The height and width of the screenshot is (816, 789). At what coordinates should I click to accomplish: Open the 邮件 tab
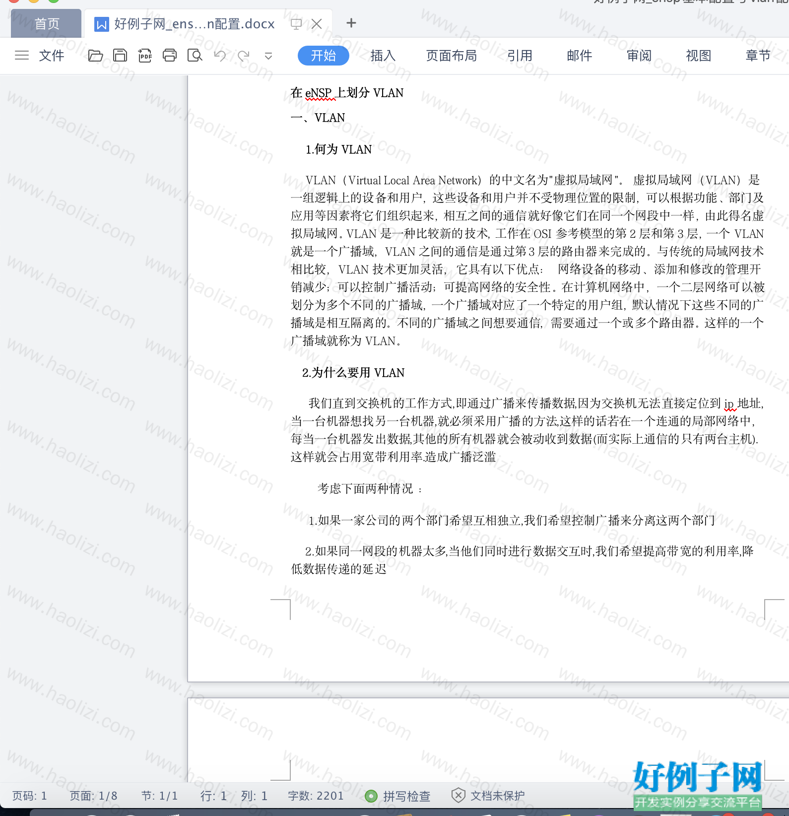pos(580,56)
